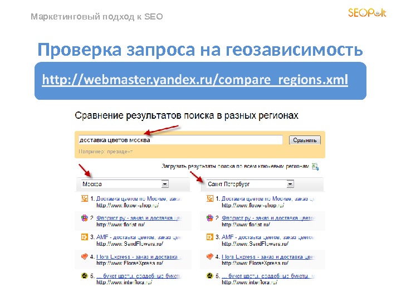
Task: Open result 5 букет цветы in Москва column
Action: point(139,276)
